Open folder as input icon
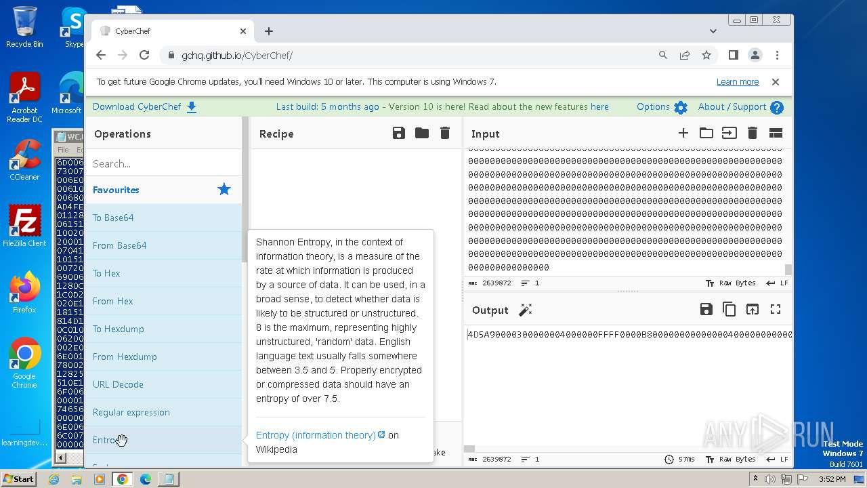 click(x=706, y=134)
